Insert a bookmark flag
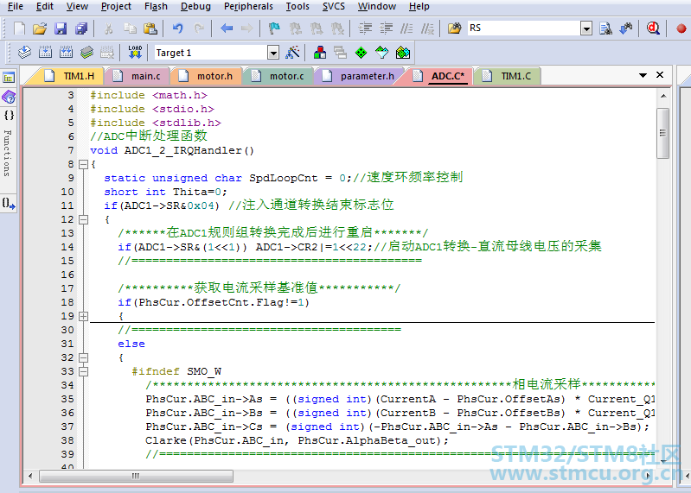The width and height of the screenshot is (691, 493). click(x=274, y=28)
